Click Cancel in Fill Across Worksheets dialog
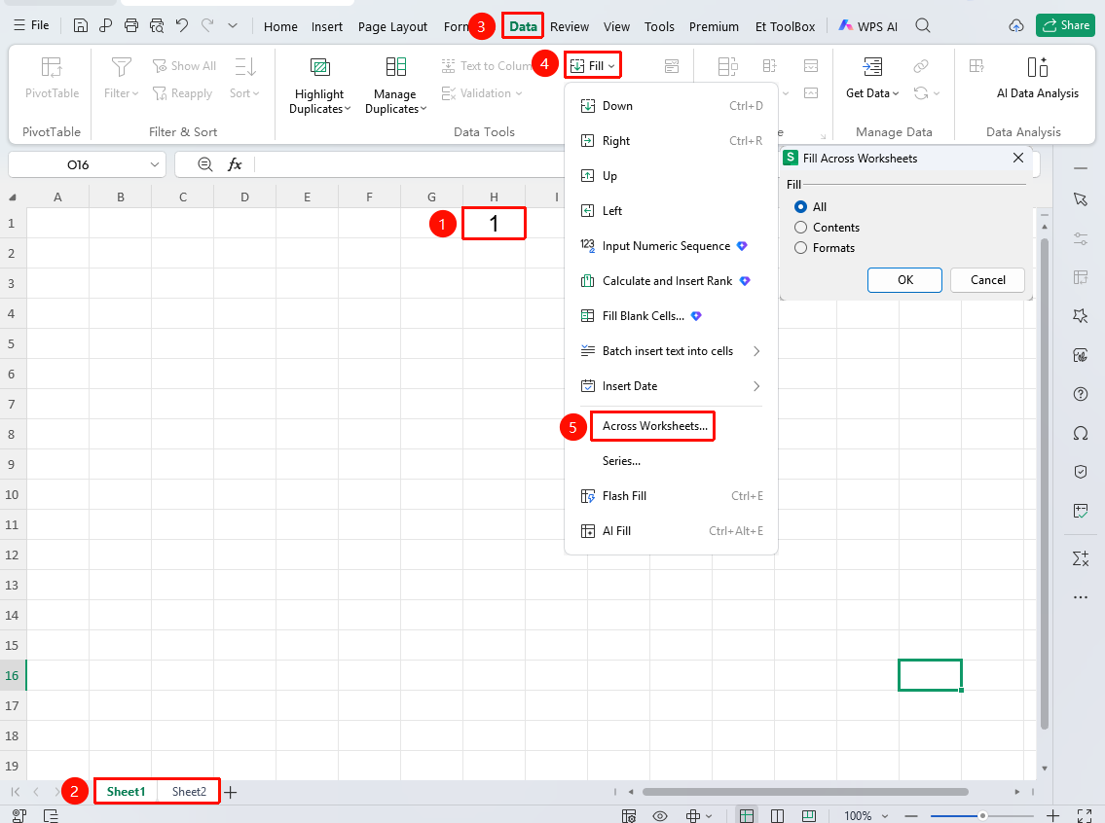The image size is (1105, 823). coord(988,280)
